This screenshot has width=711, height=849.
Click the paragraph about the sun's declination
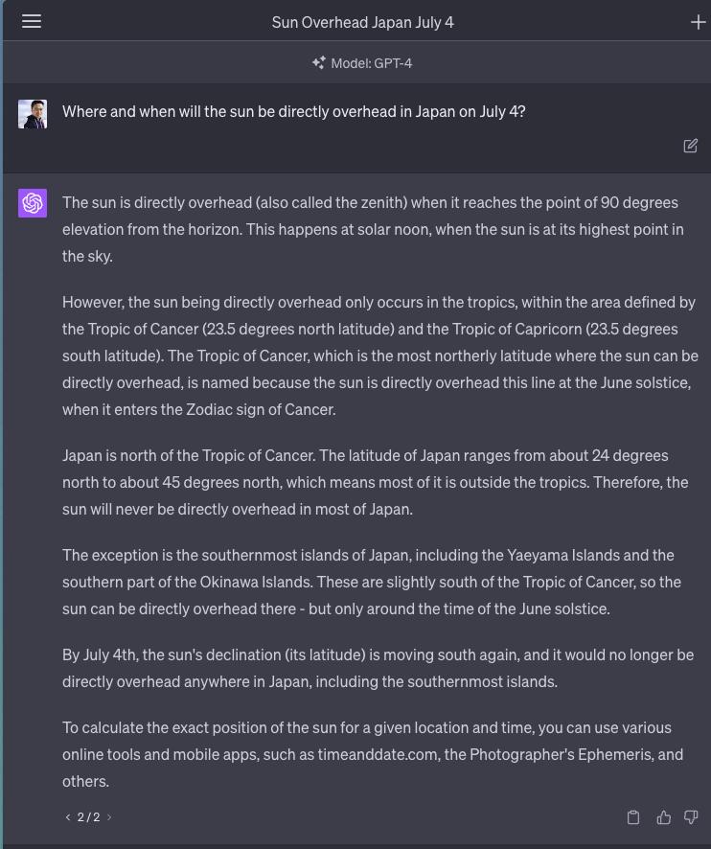tap(378, 668)
